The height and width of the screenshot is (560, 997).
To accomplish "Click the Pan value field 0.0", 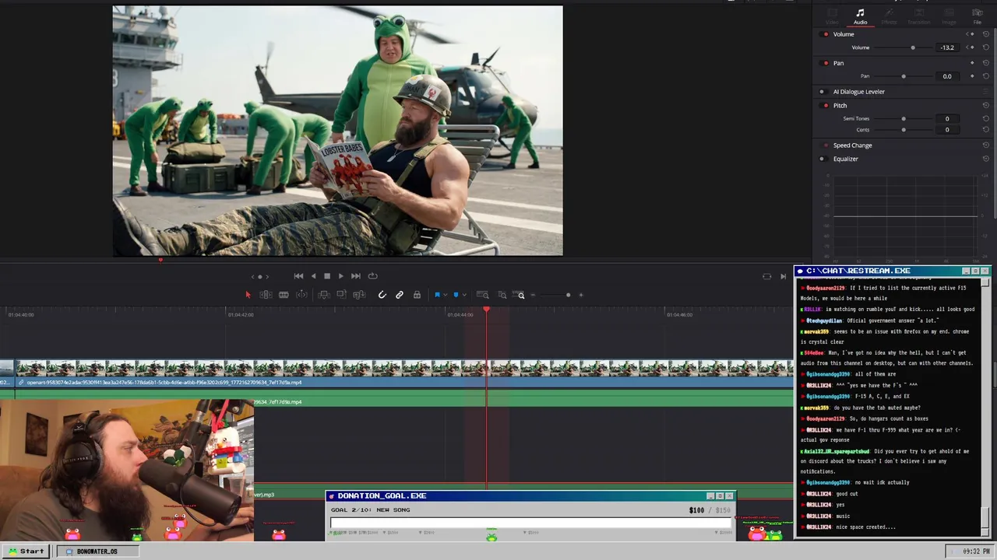I will (x=947, y=76).
